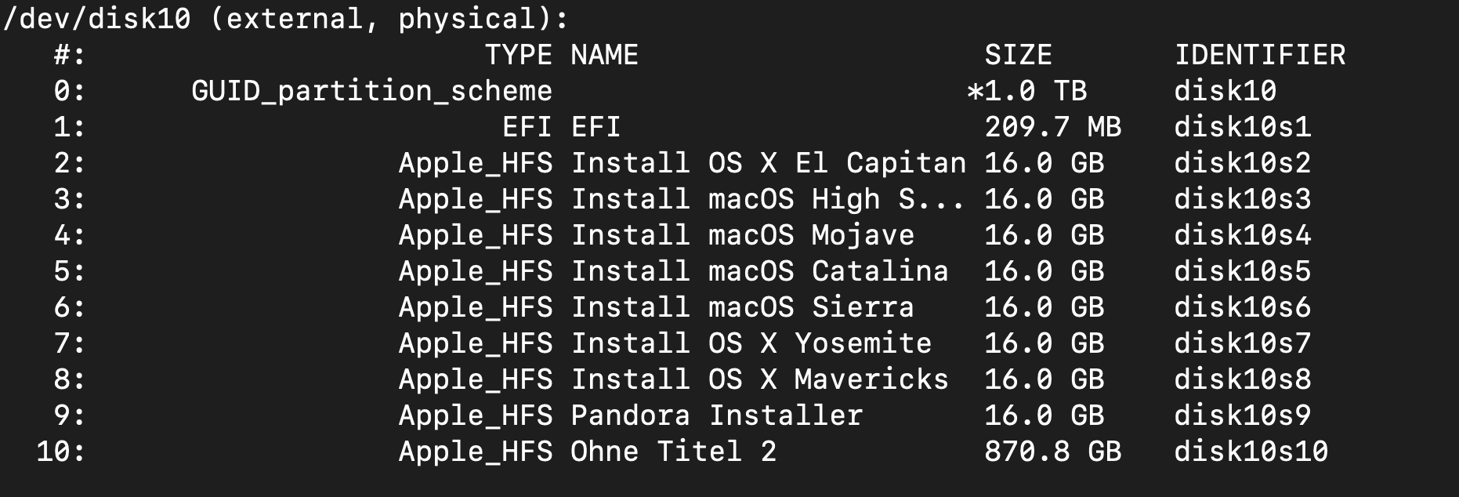This screenshot has height=497, width=1459.
Task: Click the Ohne Titel 2 partition name
Action: (673, 452)
